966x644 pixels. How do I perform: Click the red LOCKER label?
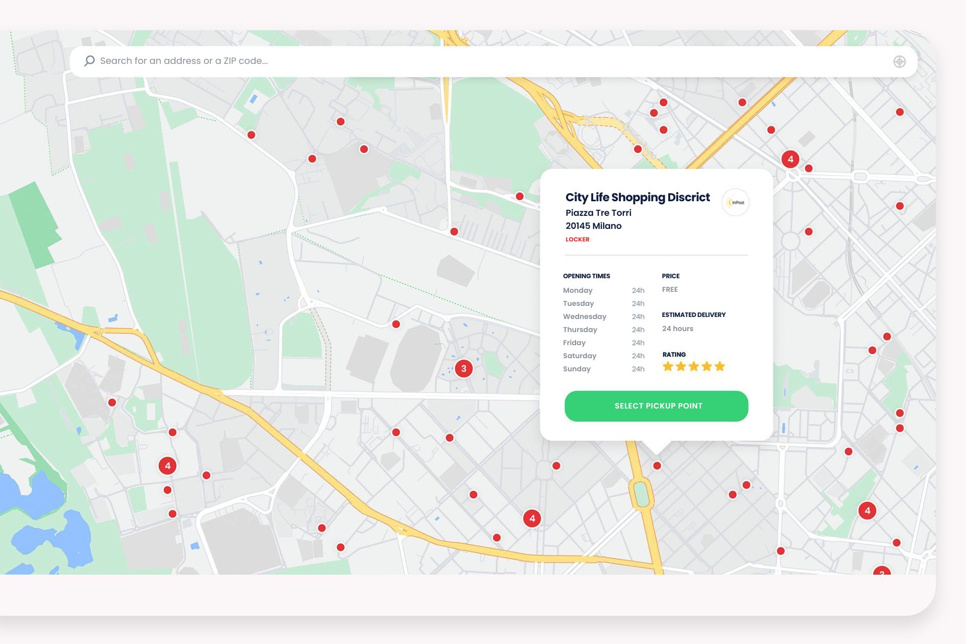577,239
